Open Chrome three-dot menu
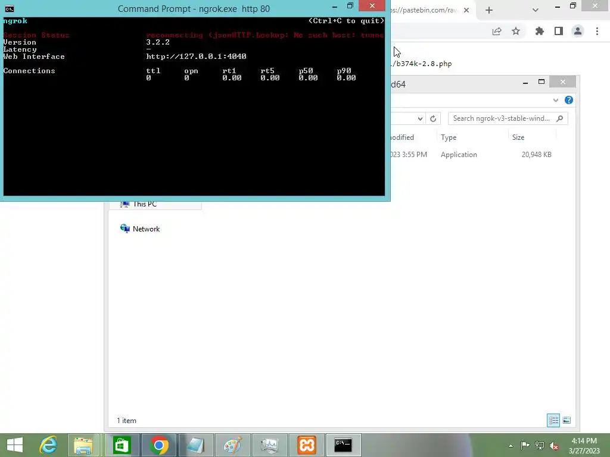610x457 pixels. pyautogui.click(x=597, y=31)
